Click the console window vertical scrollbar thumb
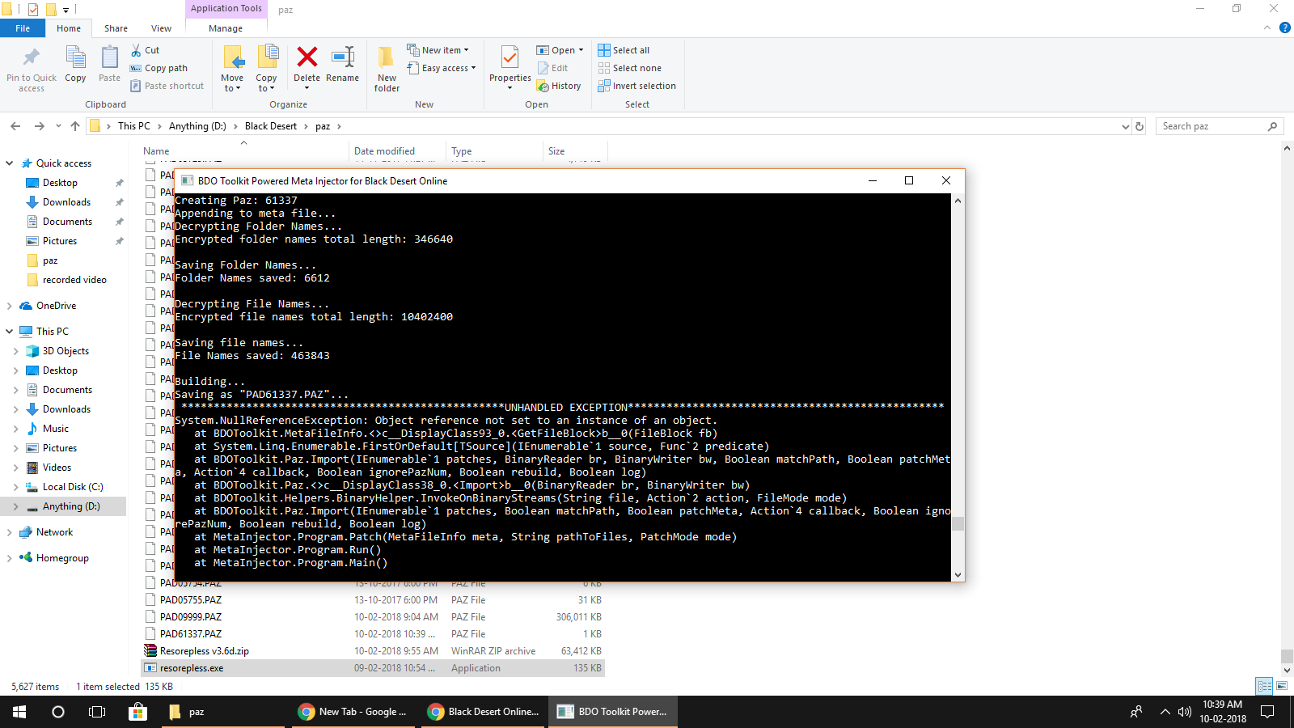The height and width of the screenshot is (728, 1294). (x=958, y=523)
